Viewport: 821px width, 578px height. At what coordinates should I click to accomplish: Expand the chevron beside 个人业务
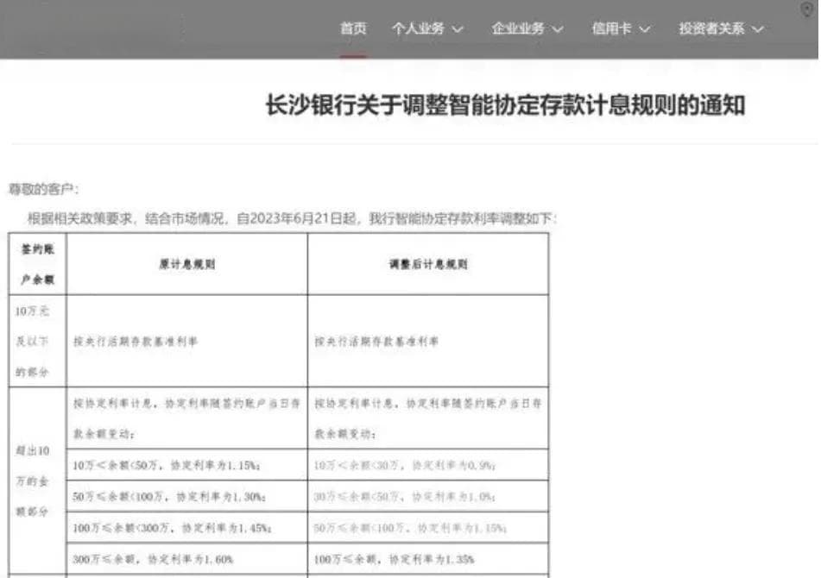click(x=457, y=29)
